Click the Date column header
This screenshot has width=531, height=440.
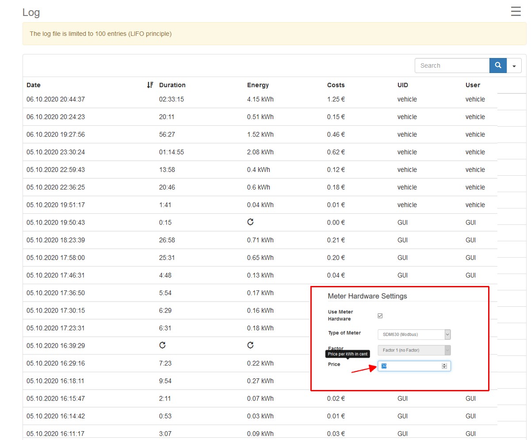pos(34,85)
